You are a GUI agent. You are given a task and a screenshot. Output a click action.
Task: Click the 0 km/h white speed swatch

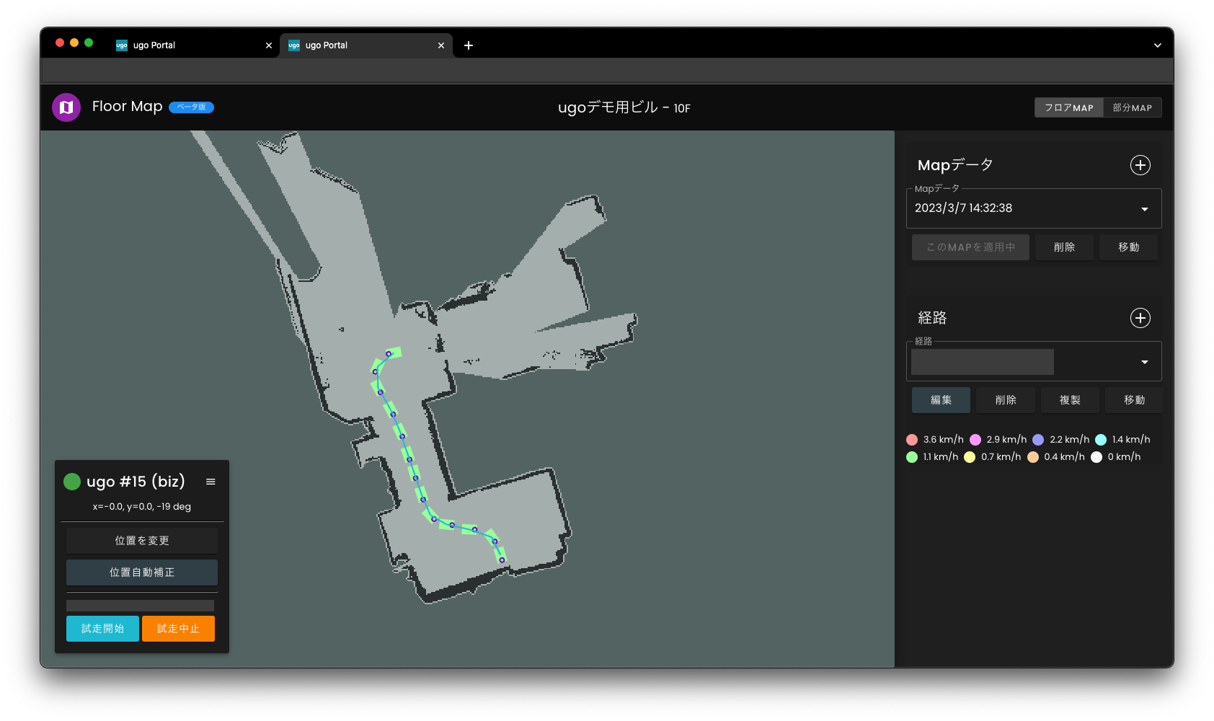[1096, 457]
